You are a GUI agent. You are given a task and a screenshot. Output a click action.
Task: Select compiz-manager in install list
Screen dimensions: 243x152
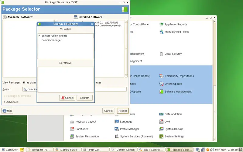point(52,40)
